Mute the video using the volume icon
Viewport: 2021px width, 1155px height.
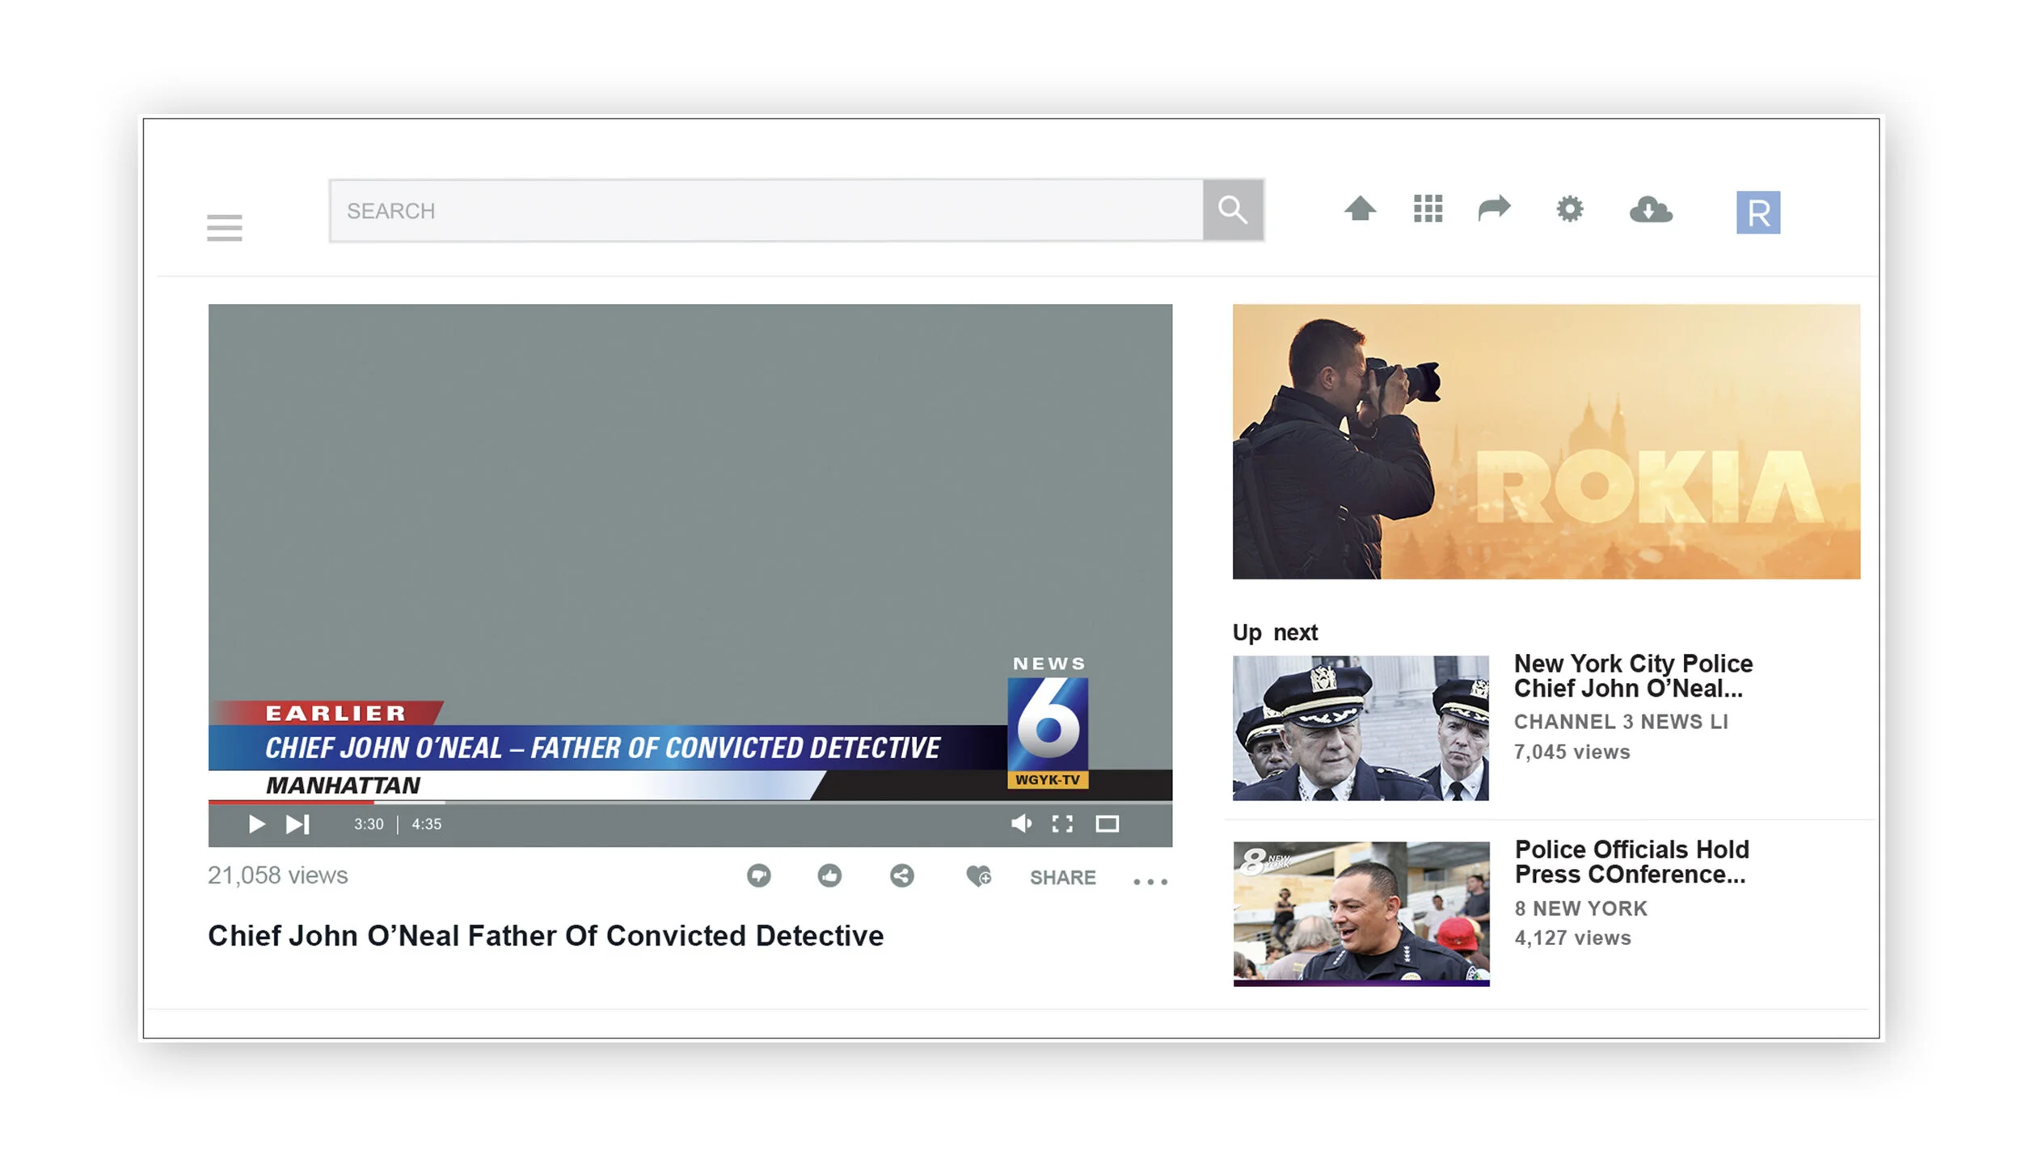pos(1022,824)
